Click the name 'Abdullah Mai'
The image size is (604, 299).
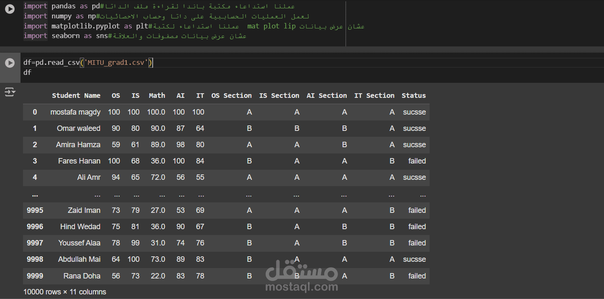point(79,259)
